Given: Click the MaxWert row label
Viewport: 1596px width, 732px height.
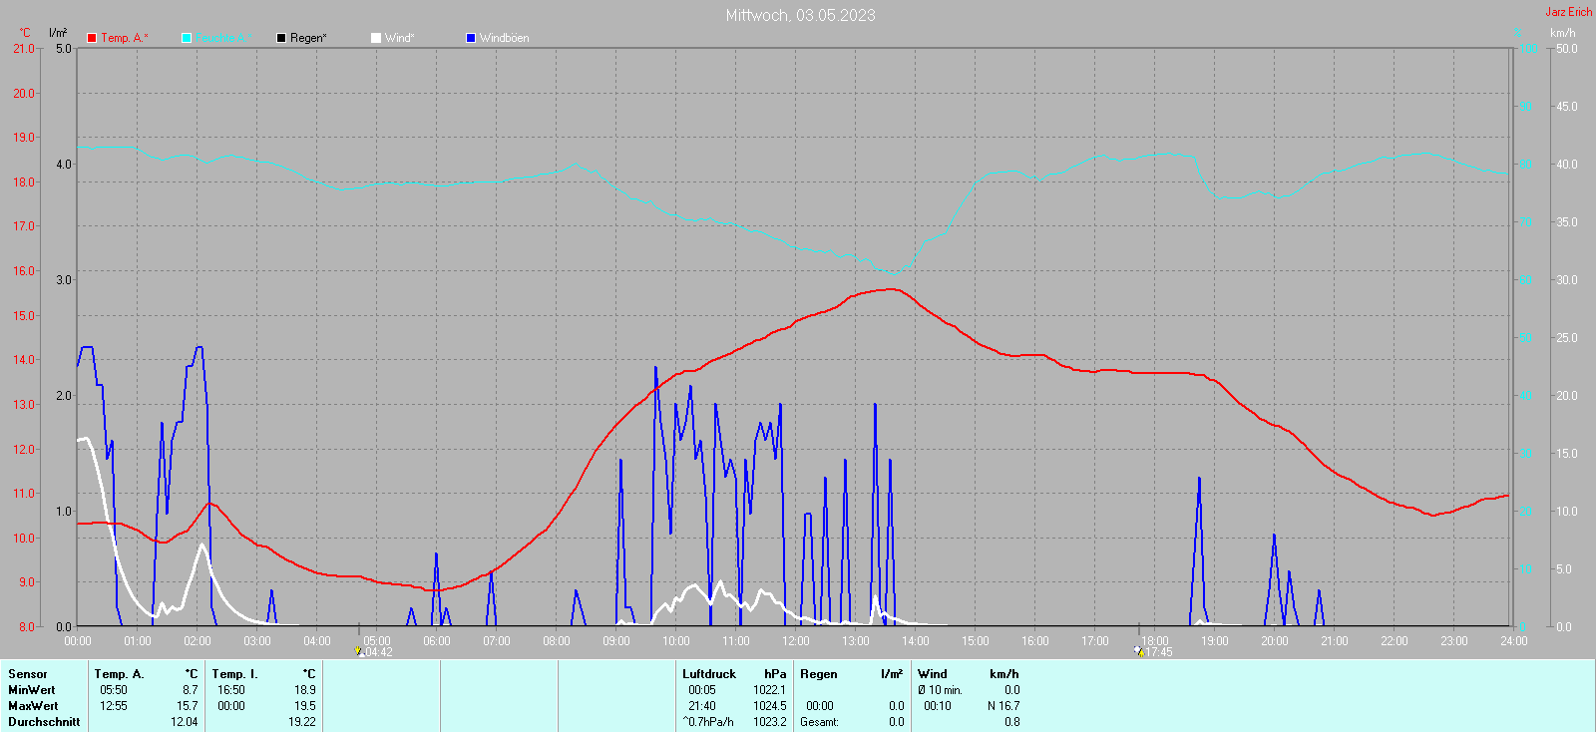Looking at the screenshot, I should tap(33, 706).
